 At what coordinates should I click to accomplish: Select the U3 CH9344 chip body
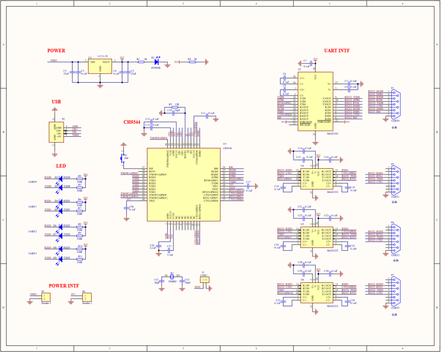coord(184,185)
